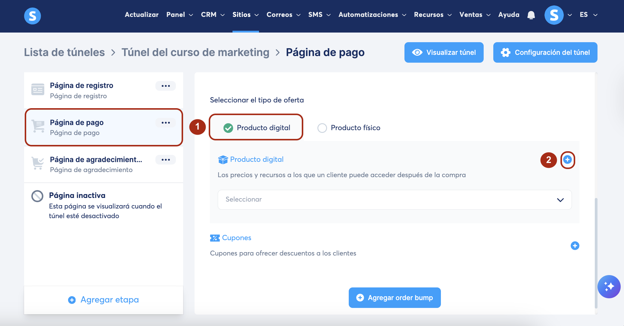This screenshot has height=326, width=624.
Task: Select the Producto físico radio button
Action: 322,128
